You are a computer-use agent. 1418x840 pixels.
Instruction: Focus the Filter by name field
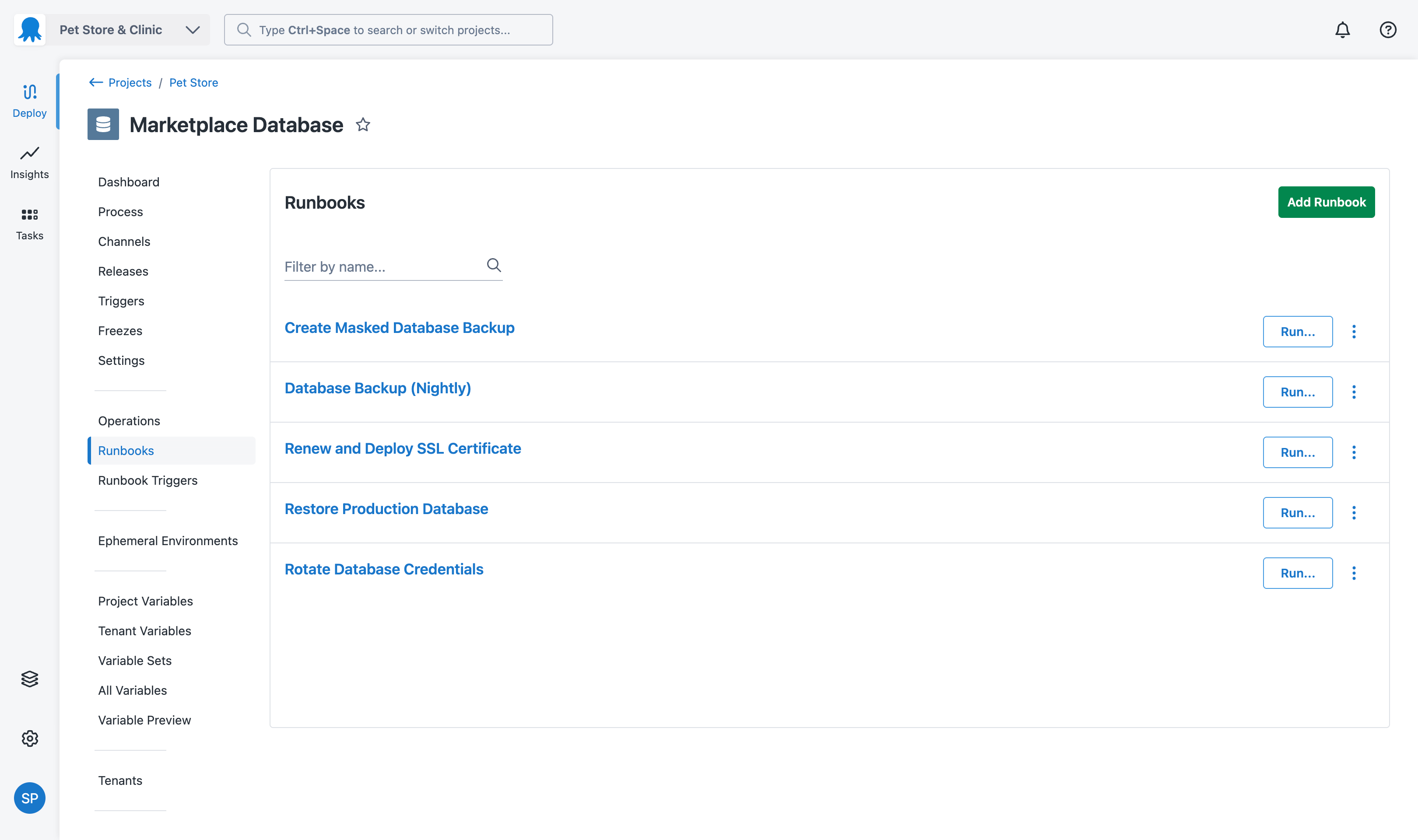coord(383,266)
